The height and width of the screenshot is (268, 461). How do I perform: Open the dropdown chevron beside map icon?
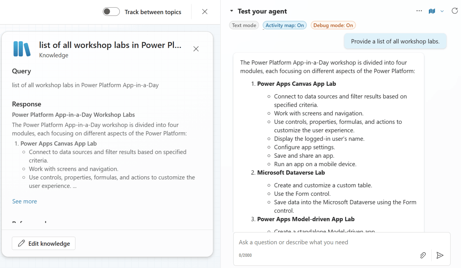pyautogui.click(x=442, y=11)
